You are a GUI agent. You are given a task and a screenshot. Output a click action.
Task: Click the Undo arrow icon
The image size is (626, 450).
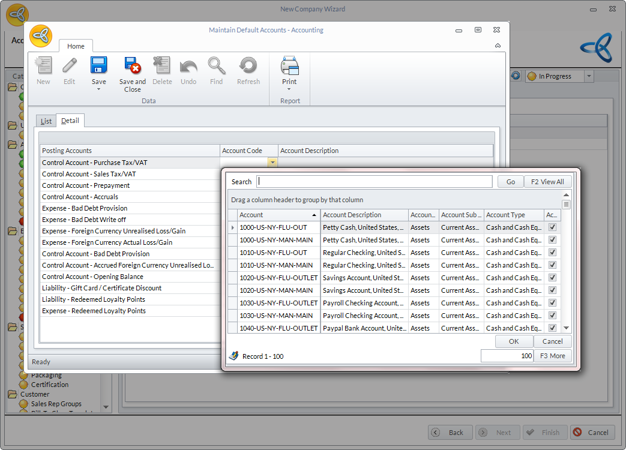click(188, 65)
